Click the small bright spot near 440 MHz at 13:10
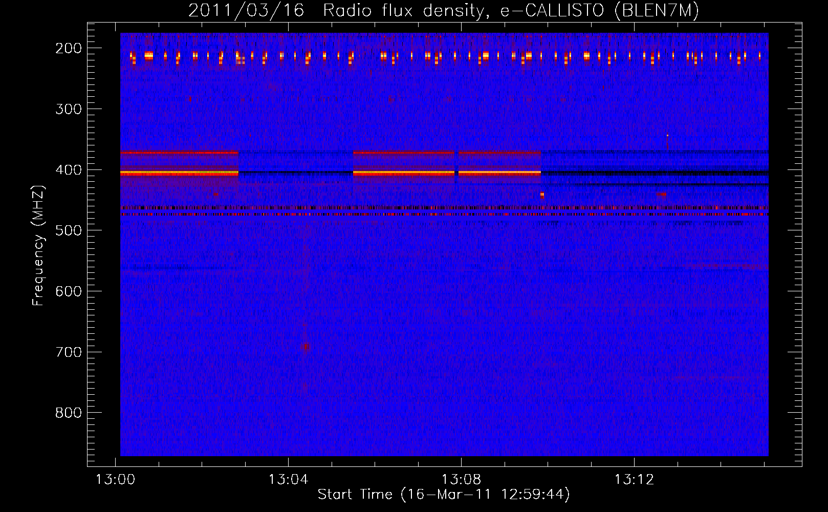This screenshot has height=512, width=828. click(542, 195)
